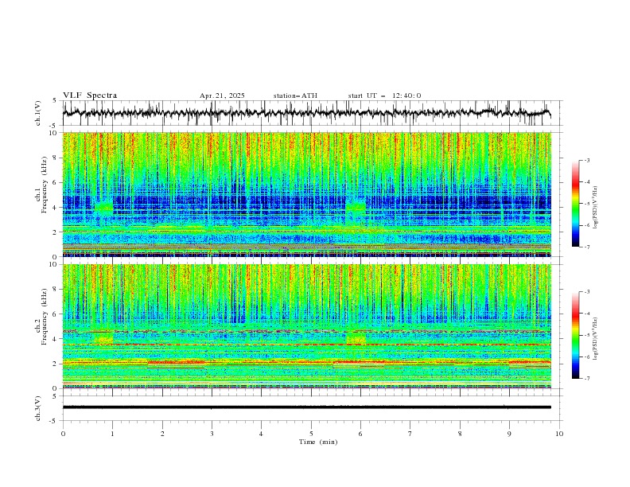Viewport: 630px width, 487px height.
Task: Click time axis tick label "6"
Action: 360,434
